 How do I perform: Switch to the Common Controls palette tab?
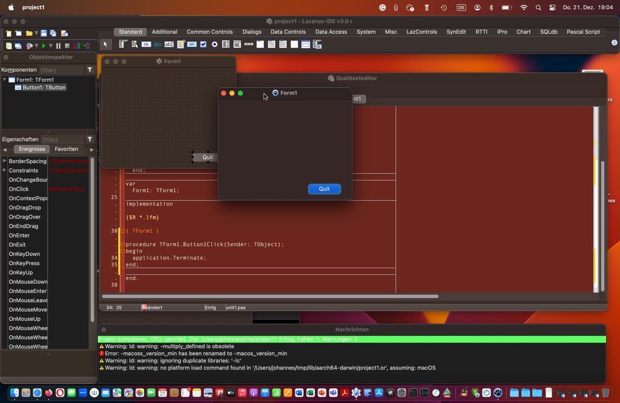(210, 32)
